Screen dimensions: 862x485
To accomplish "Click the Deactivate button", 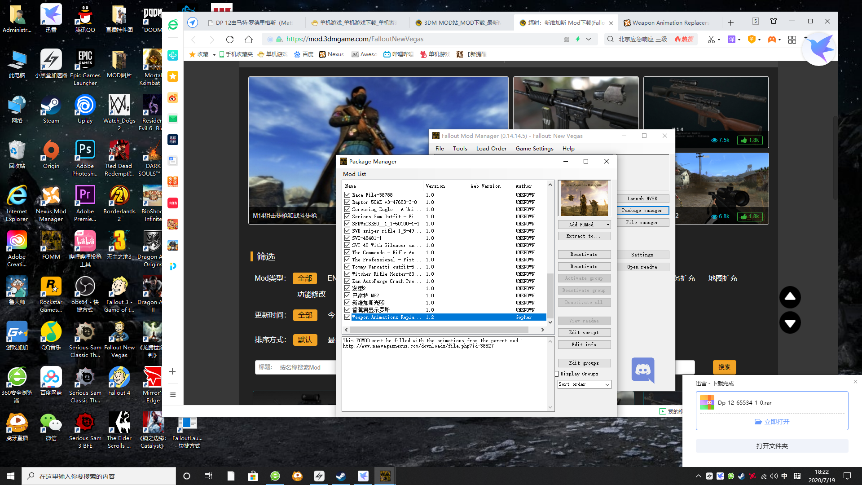I will [x=584, y=267].
